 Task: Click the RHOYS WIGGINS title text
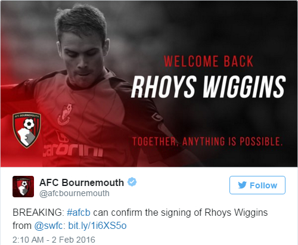tap(208, 86)
